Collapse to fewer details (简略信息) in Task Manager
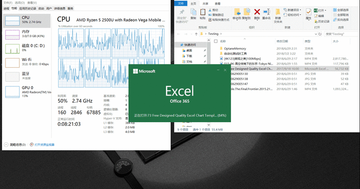Image resolution: width=360 pixels, height=189 pixels. tap(15, 145)
